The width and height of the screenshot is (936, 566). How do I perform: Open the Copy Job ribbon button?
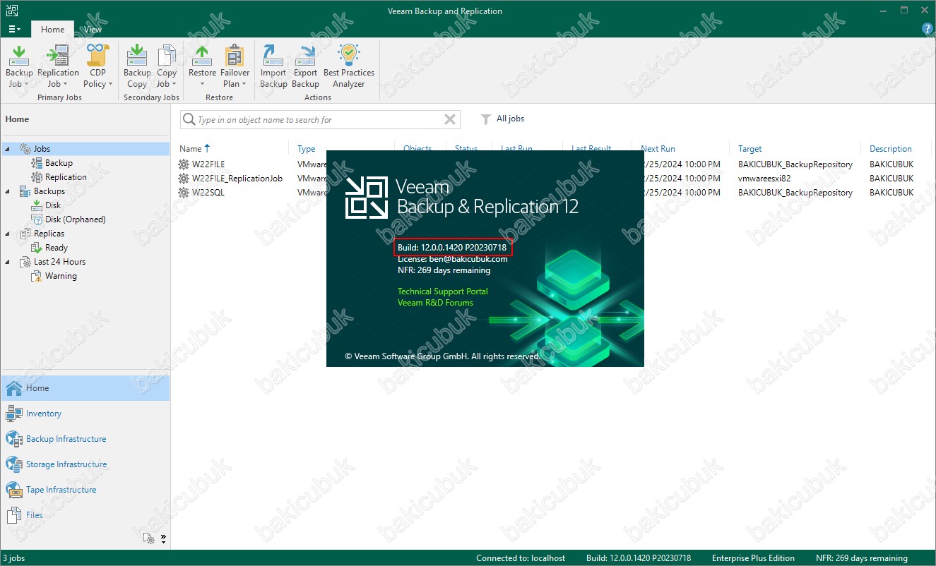click(167, 66)
